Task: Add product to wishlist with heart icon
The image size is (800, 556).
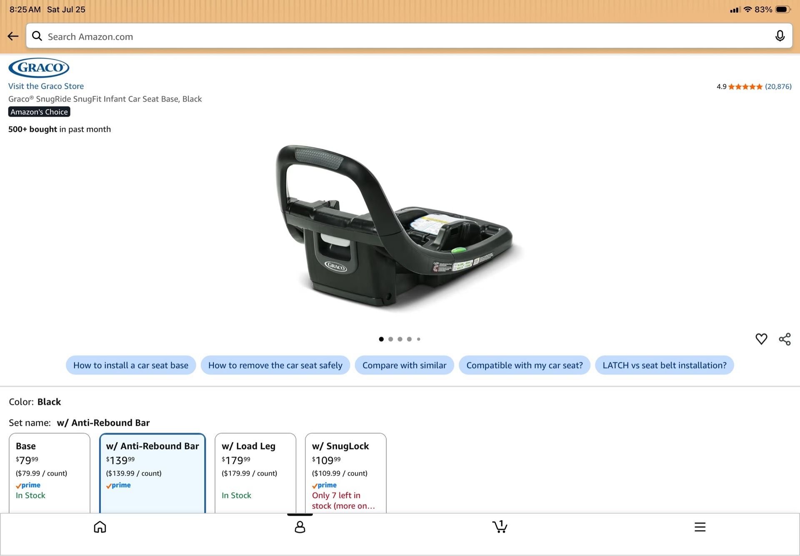Action: 761,339
